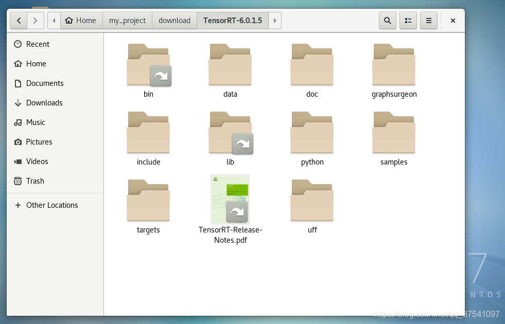Select the targets folder icon
505x324 pixels.
coord(148,201)
